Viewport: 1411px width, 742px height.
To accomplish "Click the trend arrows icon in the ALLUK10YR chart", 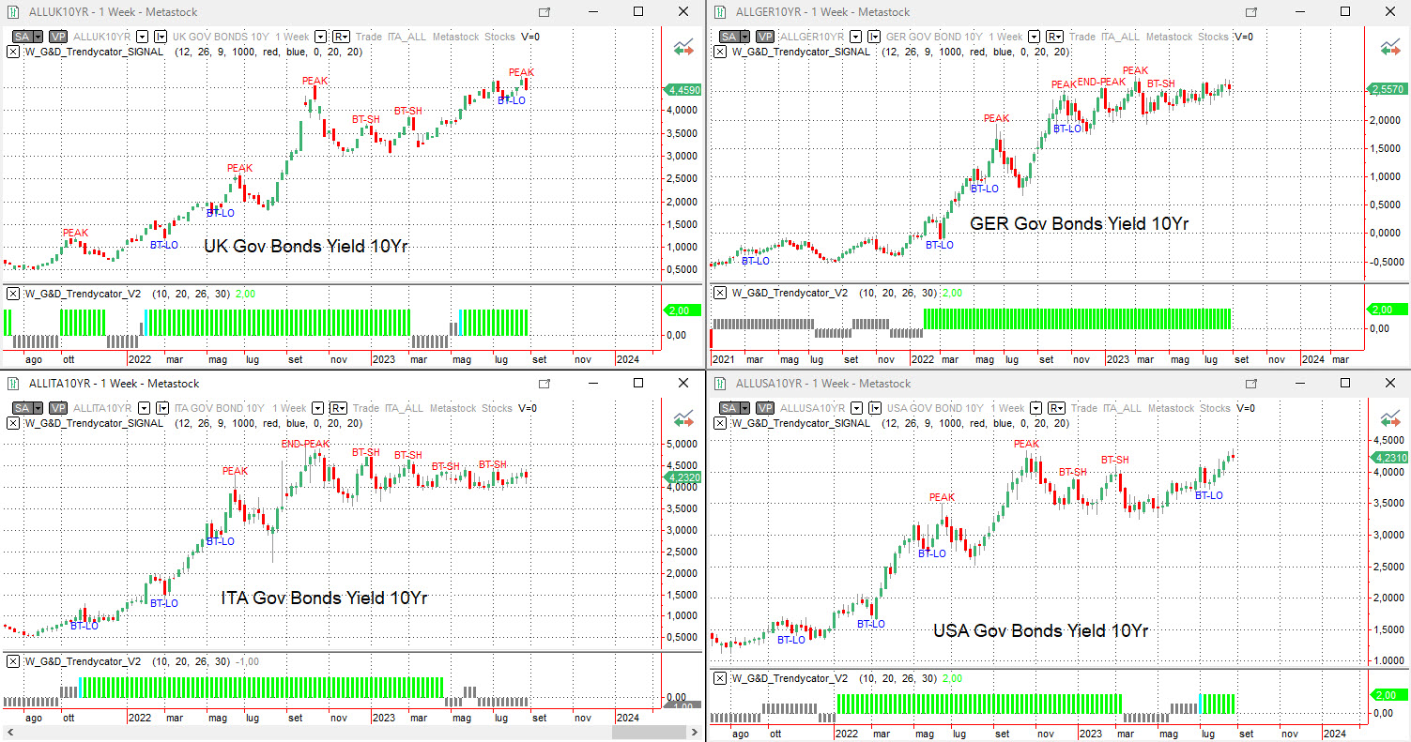I will [683, 47].
